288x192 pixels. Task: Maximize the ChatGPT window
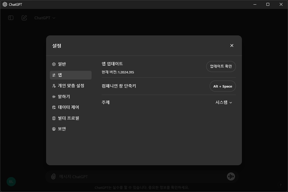pos(268,4)
